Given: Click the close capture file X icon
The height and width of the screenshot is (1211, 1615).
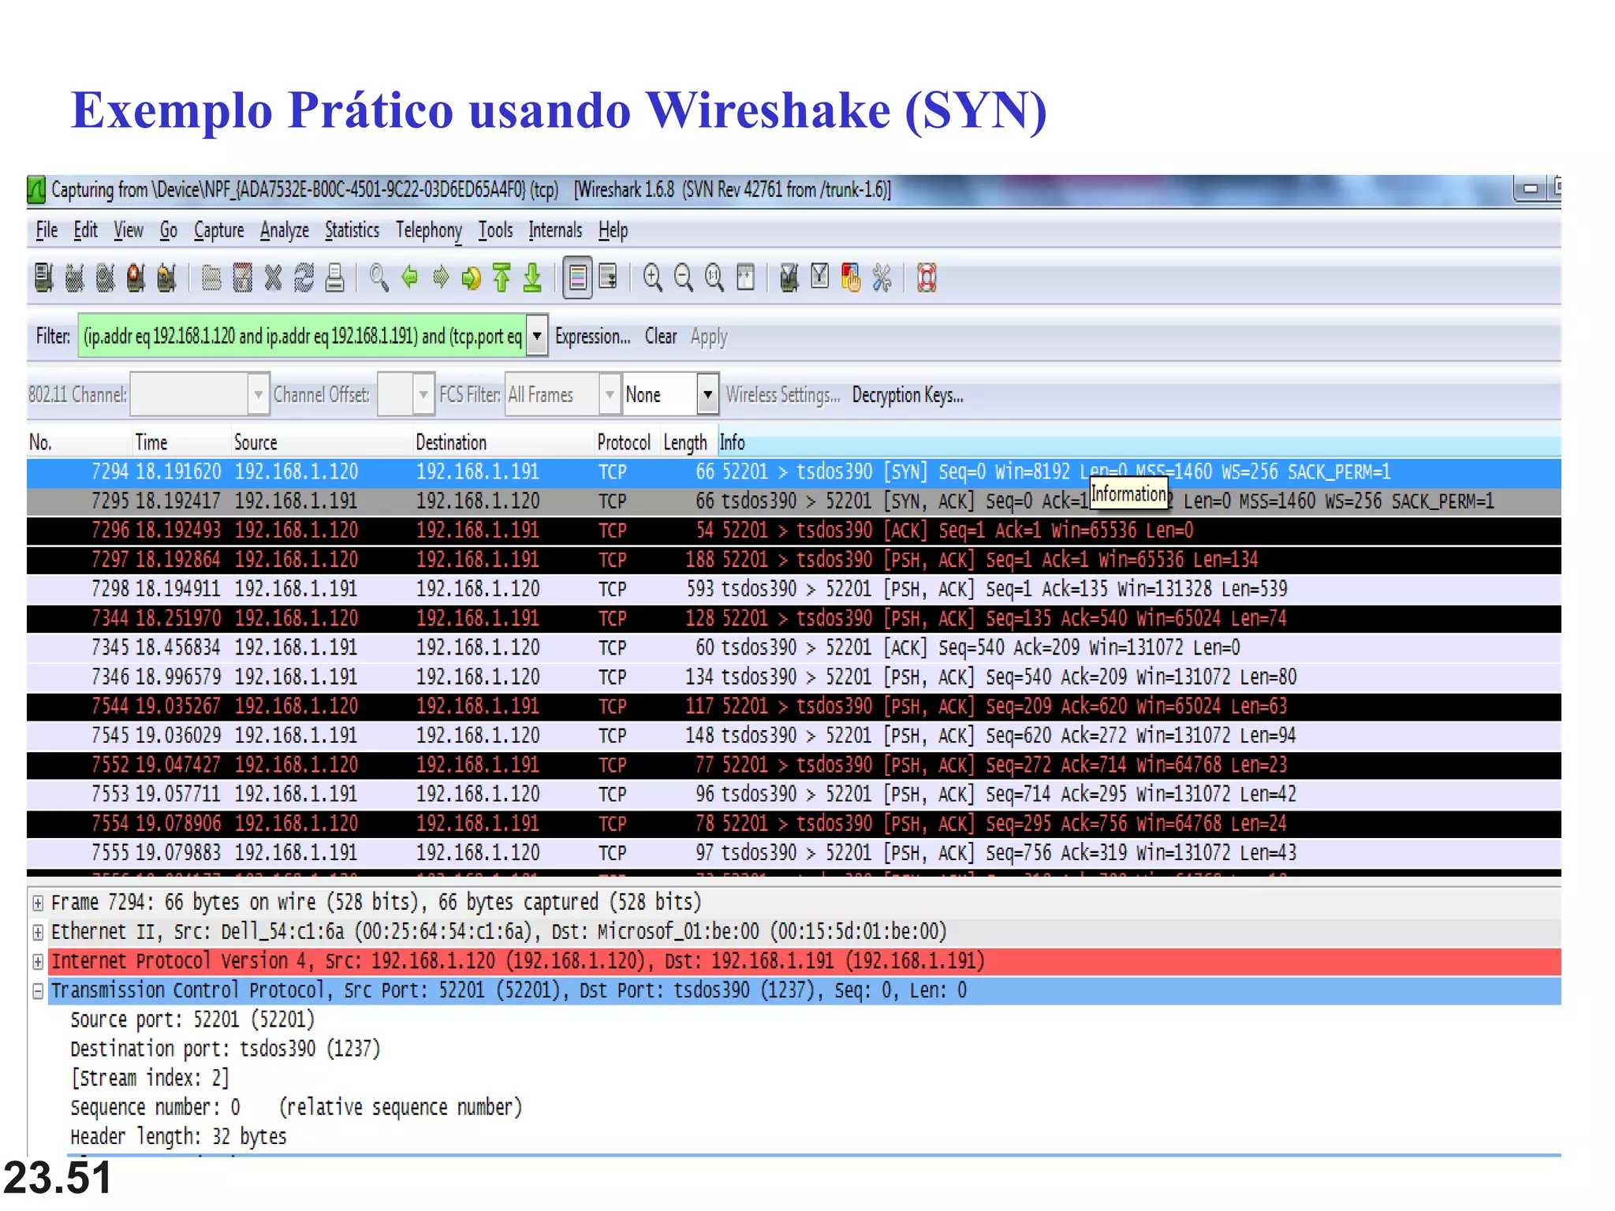Looking at the screenshot, I should 273,278.
